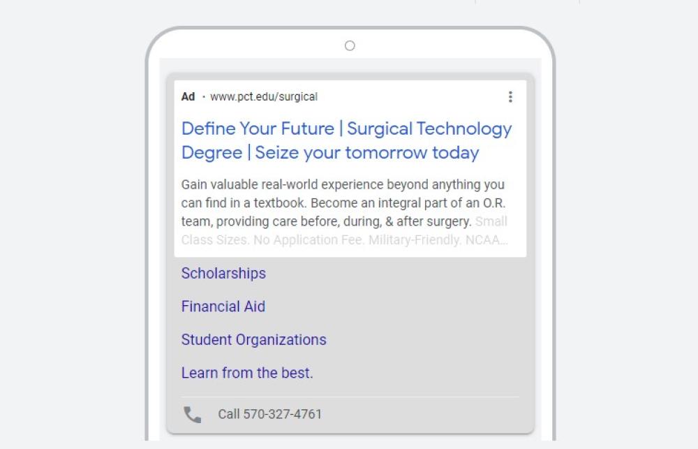The image size is (698, 449).
Task: Click Surgical Technology in the headline
Action: pyautogui.click(x=429, y=129)
